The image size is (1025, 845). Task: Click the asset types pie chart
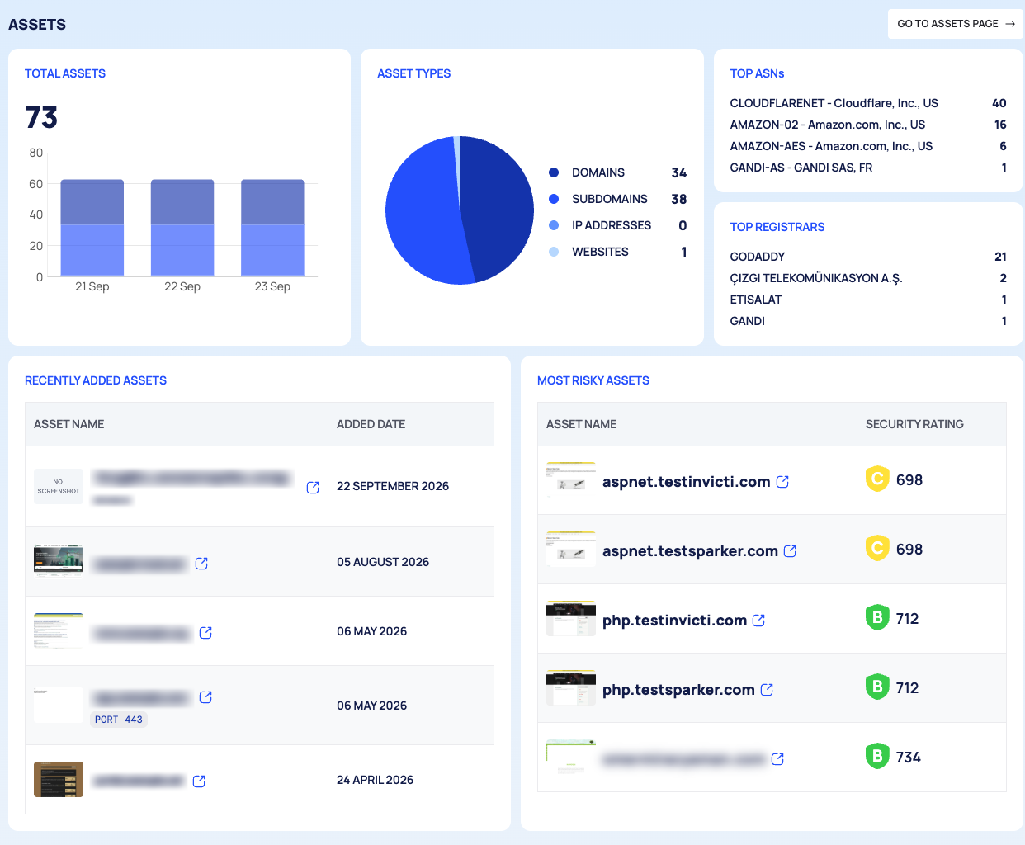[460, 210]
